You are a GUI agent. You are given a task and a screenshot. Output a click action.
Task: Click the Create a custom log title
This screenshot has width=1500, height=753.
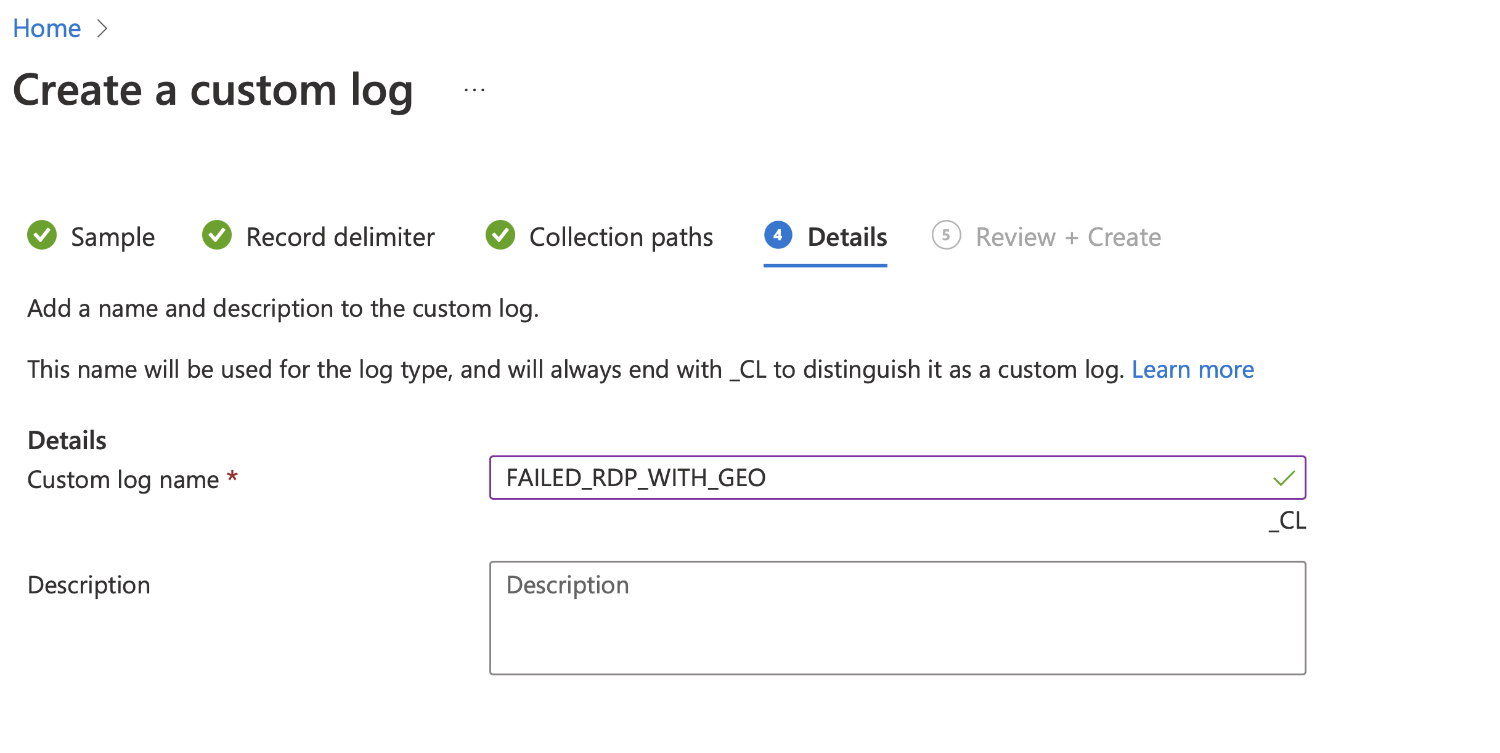point(213,91)
